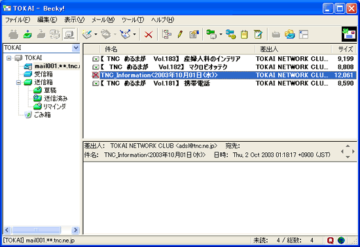This screenshot has width=360, height=247.
Task: Select the Vol.182 マクロビオティック message
Action: pos(164,67)
